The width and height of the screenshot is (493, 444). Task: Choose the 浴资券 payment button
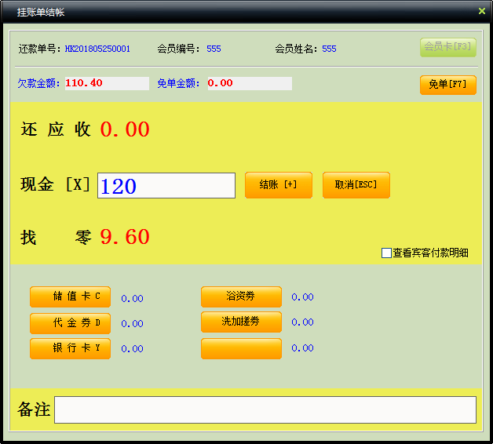241,297
